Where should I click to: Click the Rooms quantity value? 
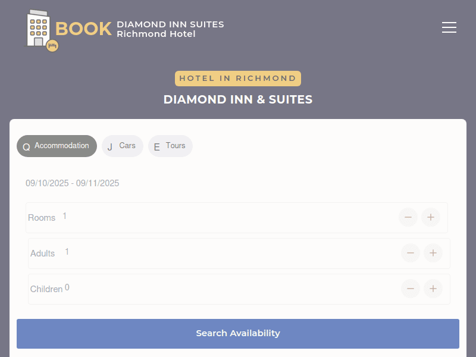pyautogui.click(x=64, y=216)
